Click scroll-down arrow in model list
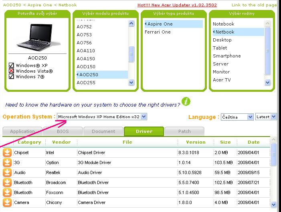The image size is (281, 212). 131,82
